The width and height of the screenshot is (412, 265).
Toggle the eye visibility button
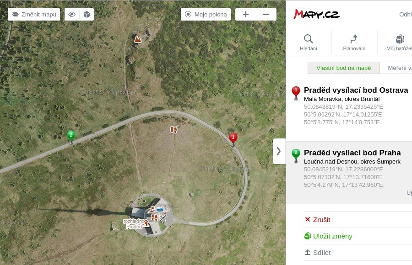point(72,15)
